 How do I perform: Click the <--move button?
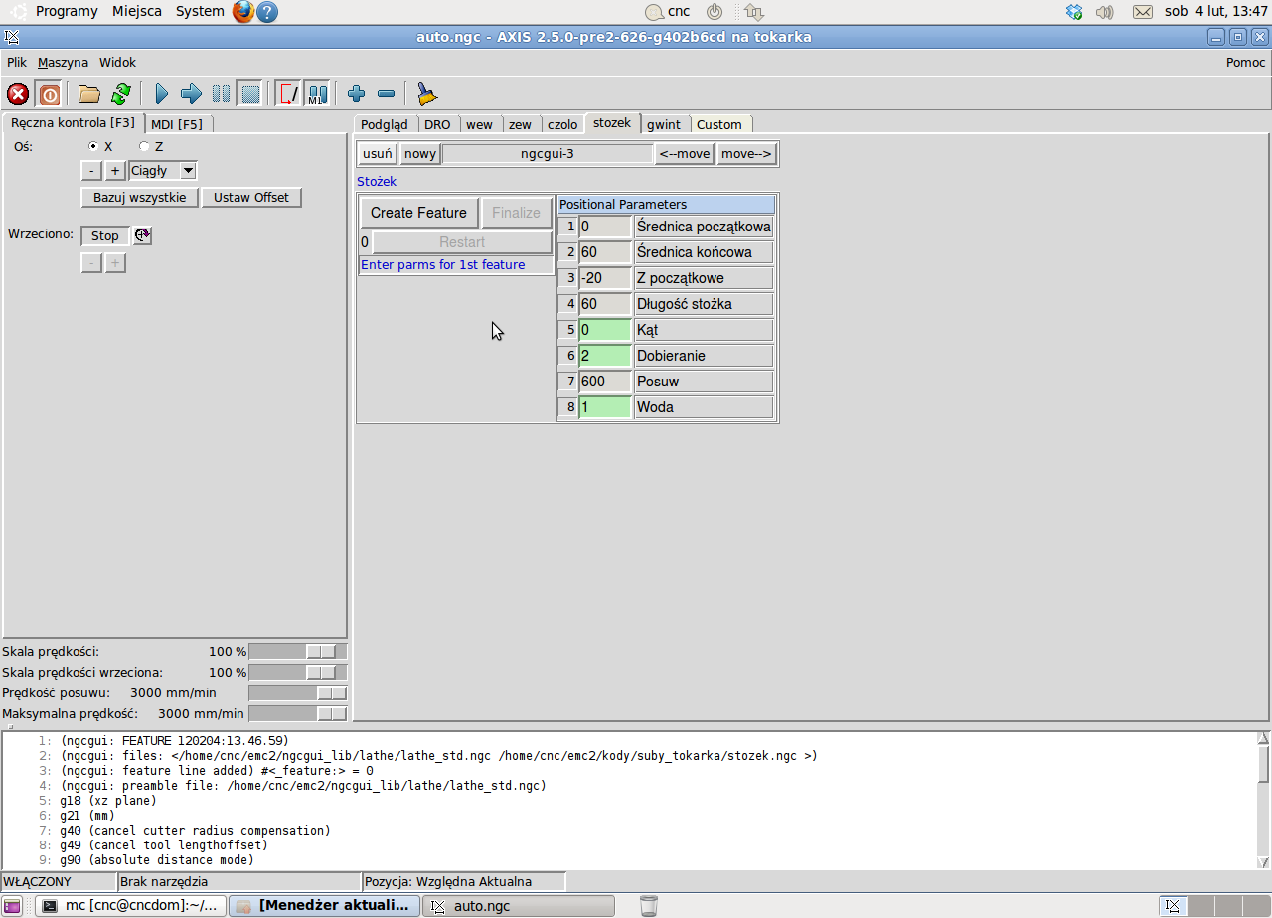[685, 154]
